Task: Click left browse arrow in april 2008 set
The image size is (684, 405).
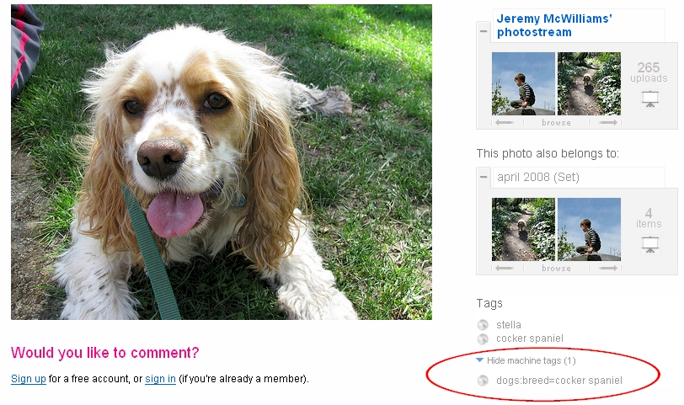Action: [505, 268]
